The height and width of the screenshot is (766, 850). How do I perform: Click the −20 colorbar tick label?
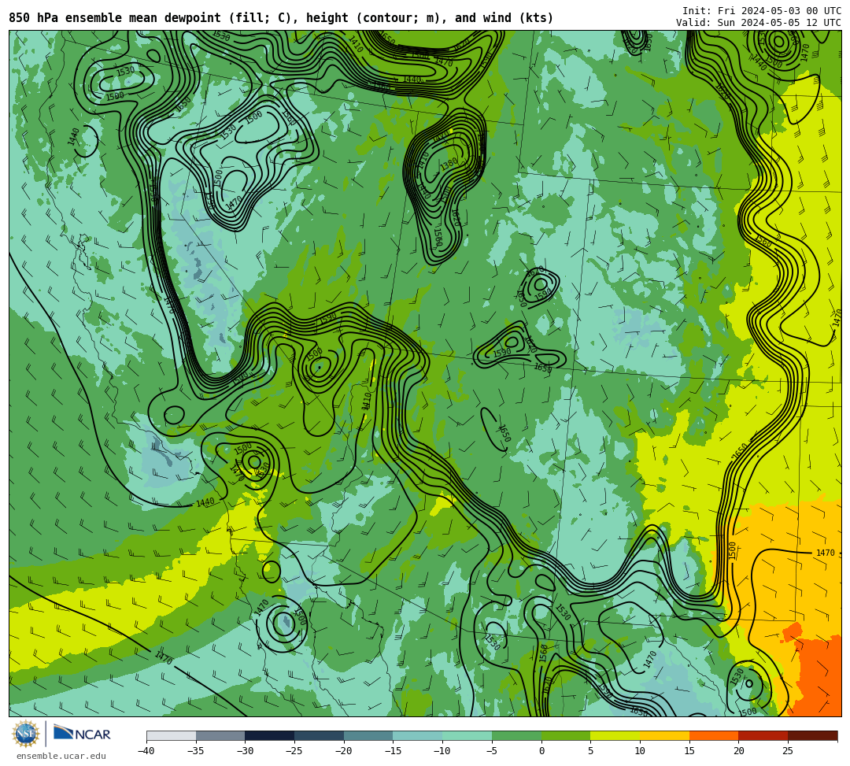pos(344,751)
